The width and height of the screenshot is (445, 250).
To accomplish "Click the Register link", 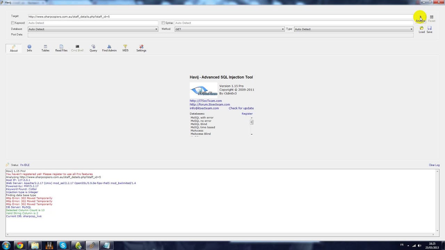I will click(x=247, y=114).
